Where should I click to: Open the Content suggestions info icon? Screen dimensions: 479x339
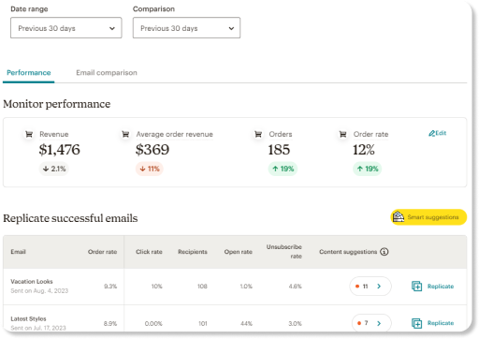point(385,252)
